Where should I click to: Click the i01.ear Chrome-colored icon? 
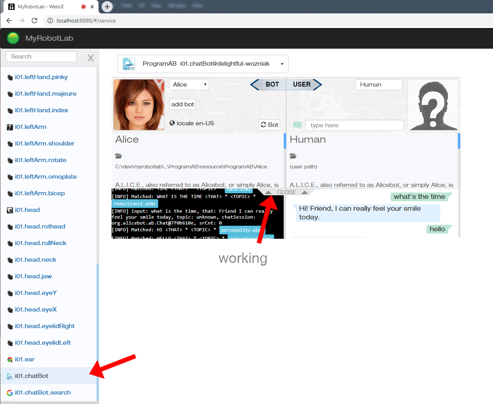10,360
